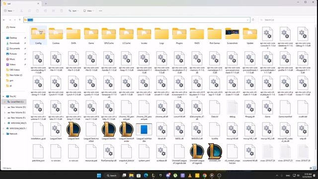
Task: Select the resources.pak file
Action: click(91, 153)
